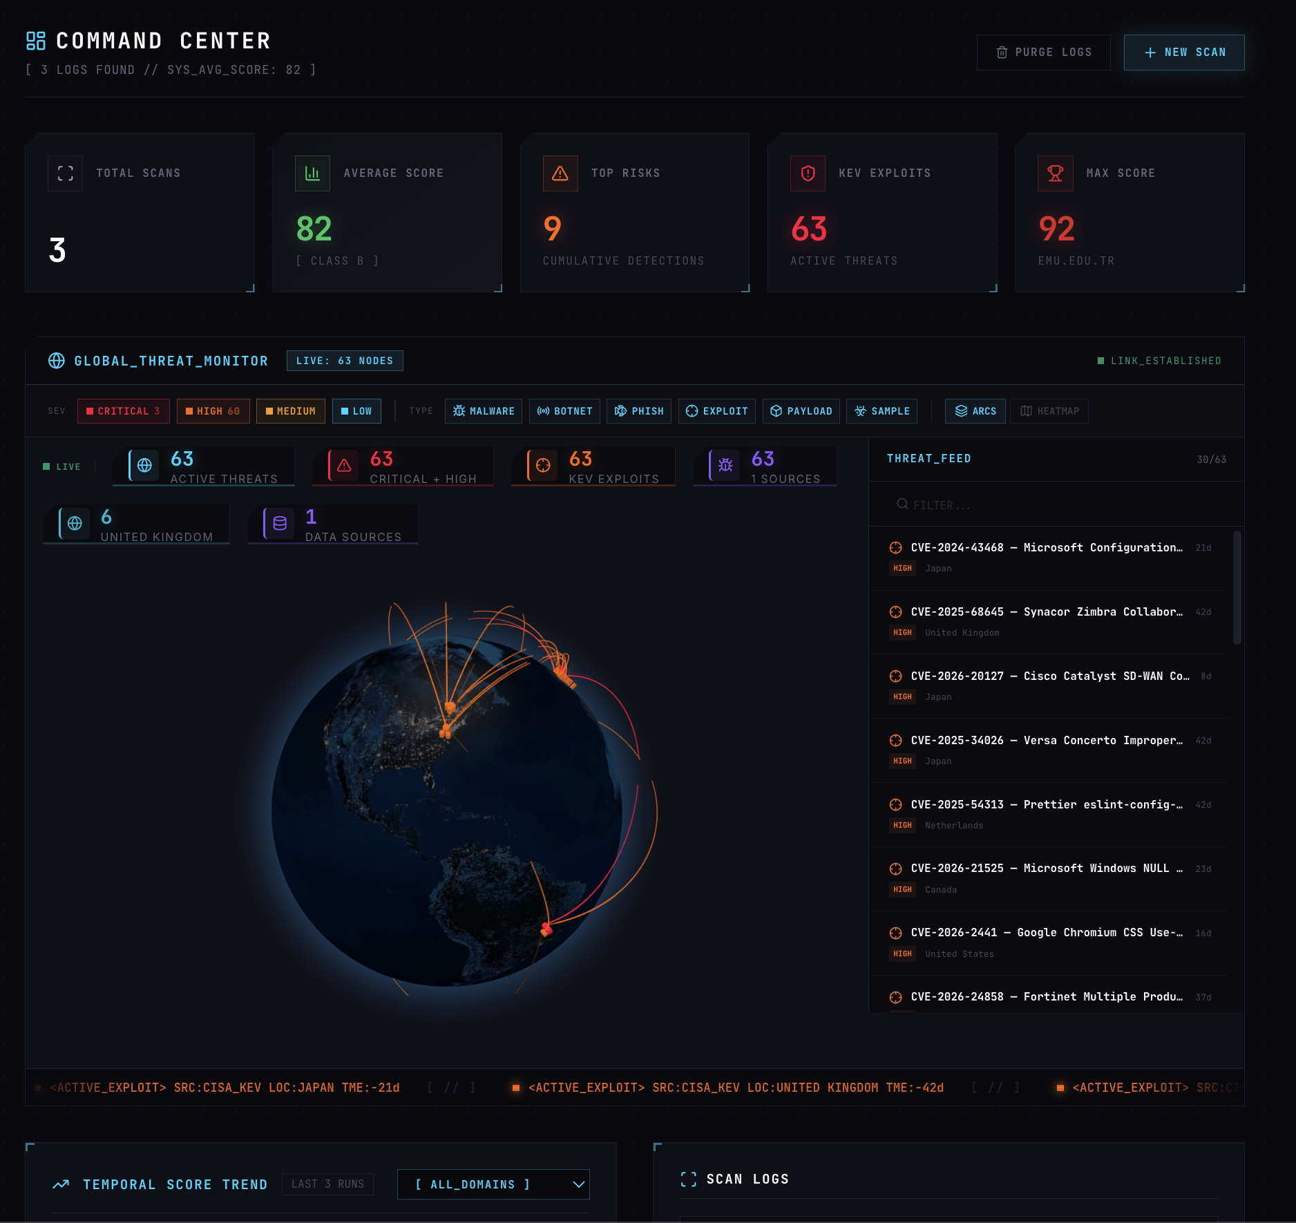Click the Data Sources database stat icon

pos(280,524)
